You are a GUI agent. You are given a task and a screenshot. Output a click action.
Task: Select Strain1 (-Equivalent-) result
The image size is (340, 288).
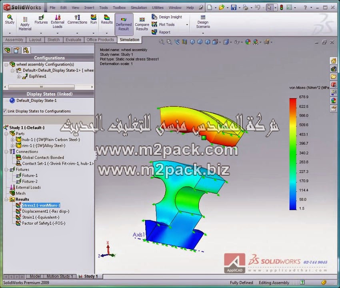tap(41, 217)
